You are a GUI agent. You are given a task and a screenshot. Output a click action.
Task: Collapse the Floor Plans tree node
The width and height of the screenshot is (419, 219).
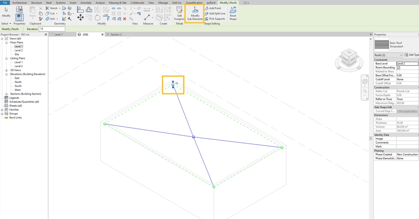pyautogui.click(x=7, y=43)
